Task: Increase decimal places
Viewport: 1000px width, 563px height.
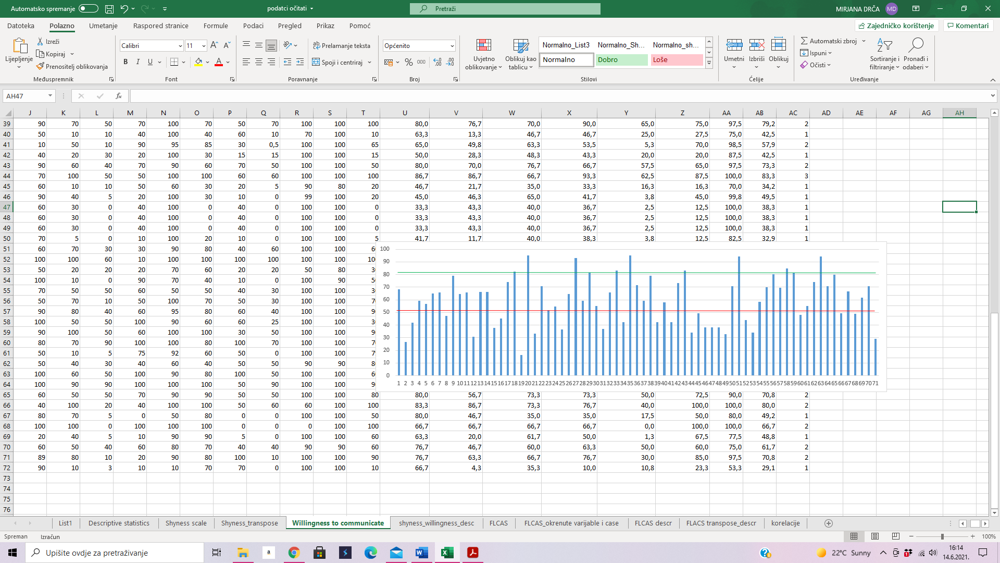Action: (x=438, y=62)
